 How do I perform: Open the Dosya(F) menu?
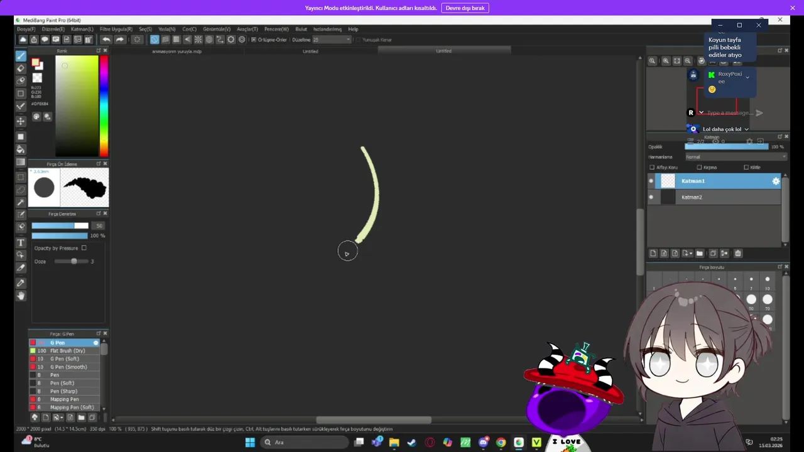click(x=26, y=29)
